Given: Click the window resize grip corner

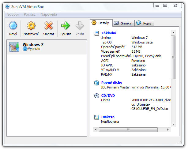Looking at the screenshot, I should click(x=179, y=142).
